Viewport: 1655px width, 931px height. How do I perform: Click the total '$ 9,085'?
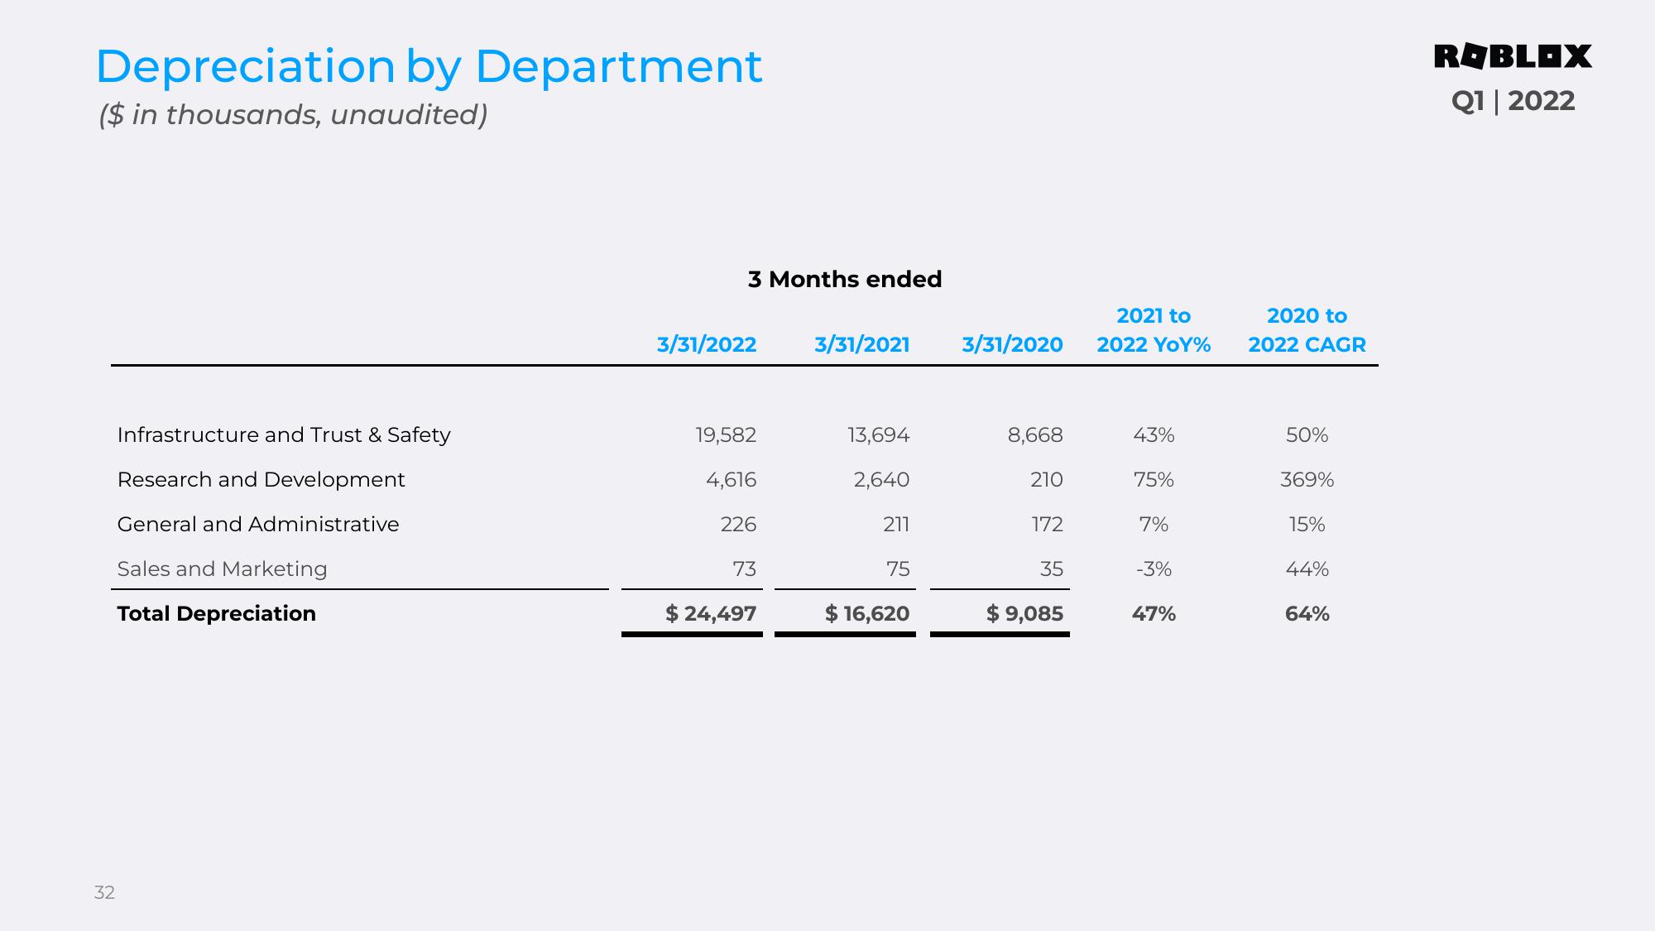tap(1024, 614)
